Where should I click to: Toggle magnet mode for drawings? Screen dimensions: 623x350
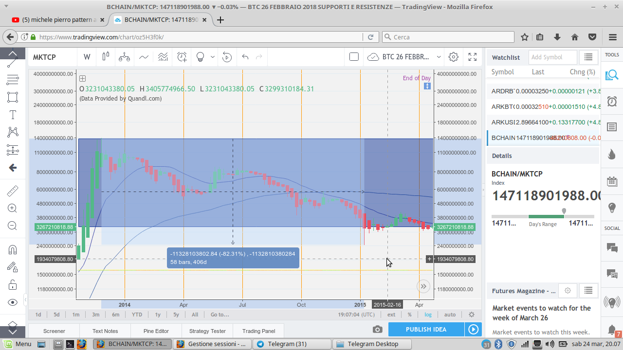tap(13, 250)
